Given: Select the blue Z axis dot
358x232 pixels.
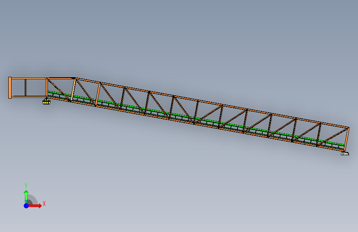Looking at the screenshot, I should pyautogui.click(x=26, y=206).
